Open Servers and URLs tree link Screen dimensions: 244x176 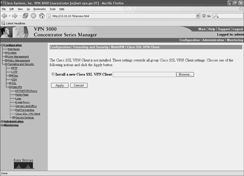coord(26,106)
